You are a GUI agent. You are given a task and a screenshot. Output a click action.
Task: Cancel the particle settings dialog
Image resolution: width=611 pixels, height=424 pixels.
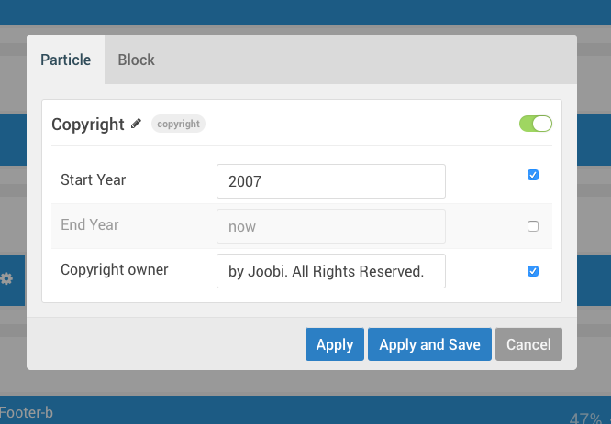click(x=528, y=344)
